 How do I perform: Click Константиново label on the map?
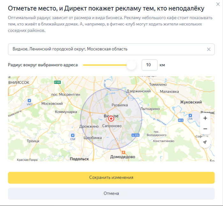(164, 141)
